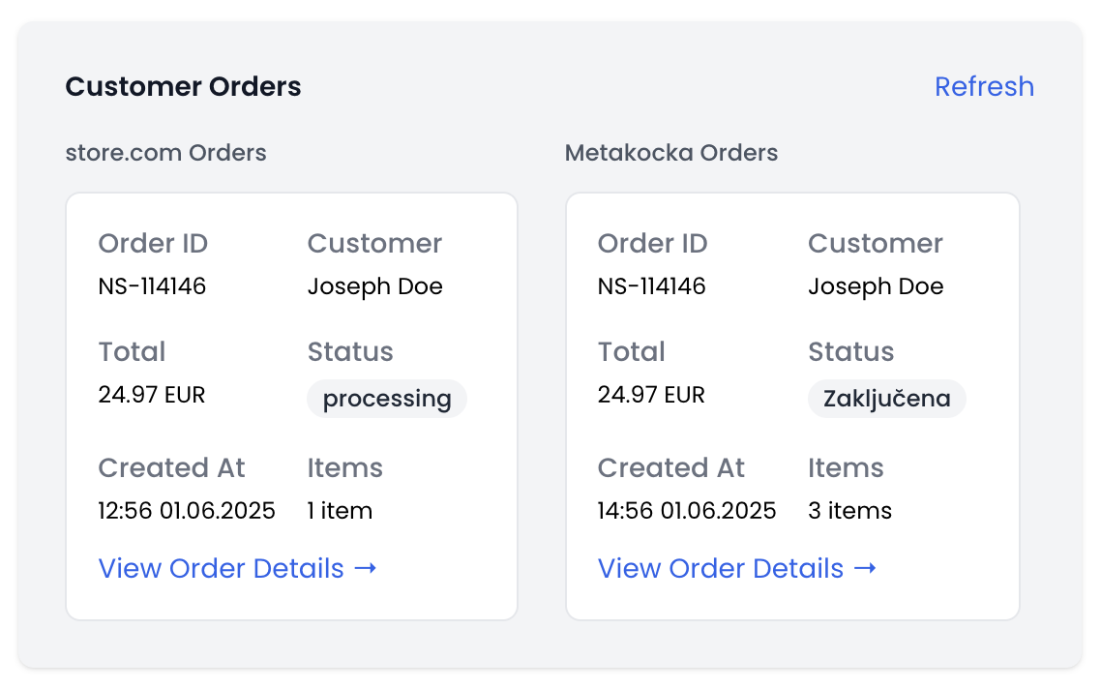Click the 12:56 01.06.2025 creation timestamp
Image resolution: width=1101 pixels, height=689 pixels.
(x=187, y=511)
